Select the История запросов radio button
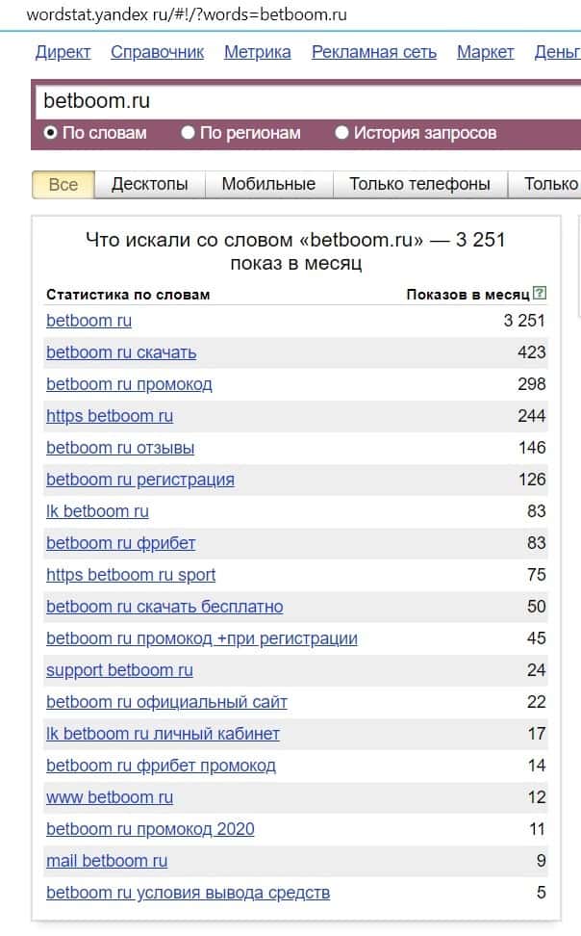This screenshot has height=936, width=581. pyautogui.click(x=341, y=133)
